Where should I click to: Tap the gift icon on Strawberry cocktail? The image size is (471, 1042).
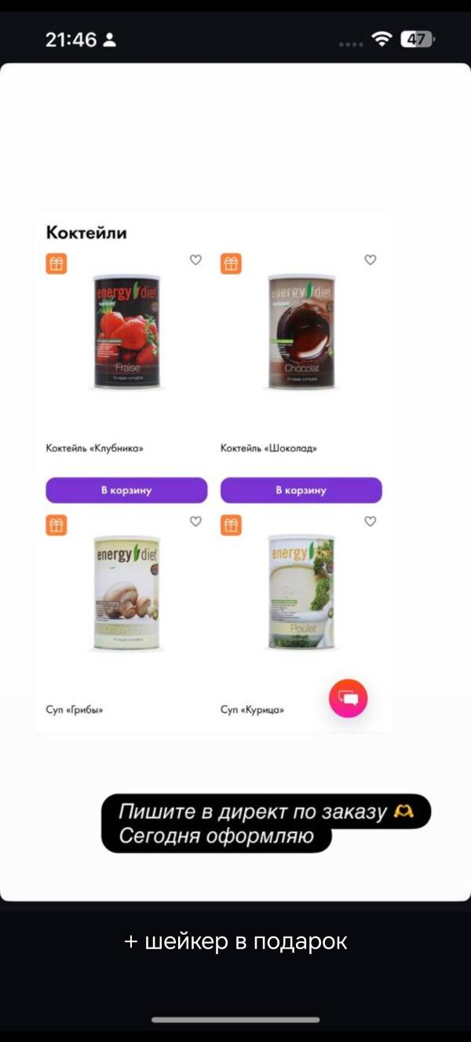(x=57, y=264)
